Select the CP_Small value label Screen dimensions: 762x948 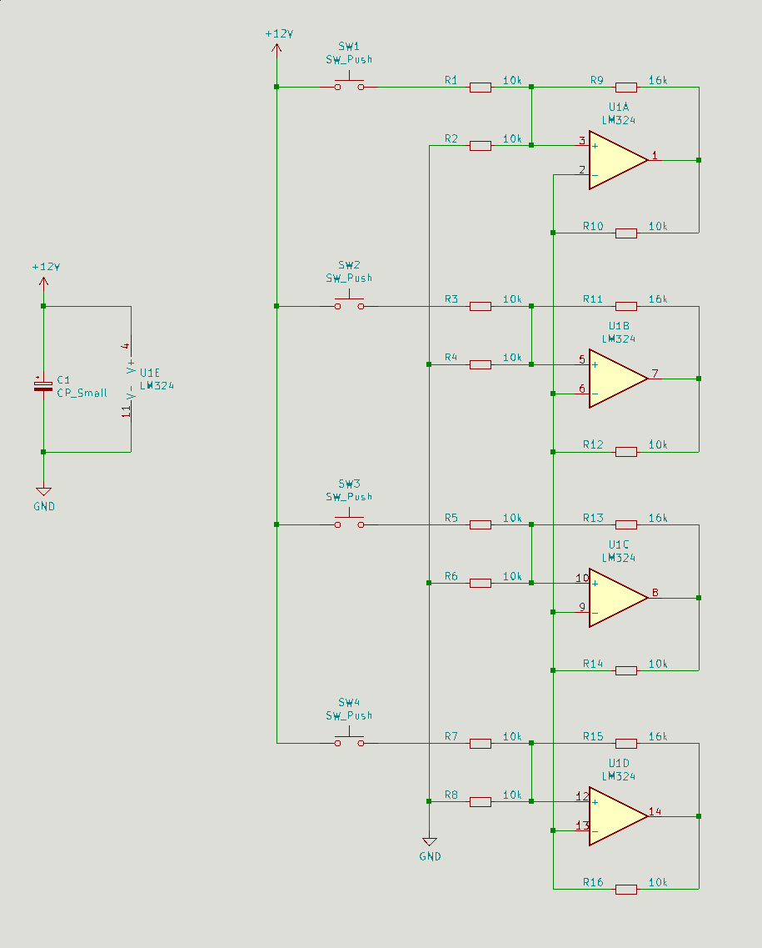(82, 393)
